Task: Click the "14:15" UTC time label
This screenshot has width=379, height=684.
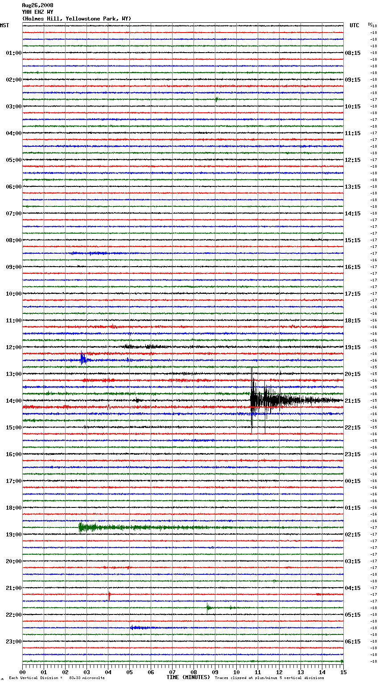Action: [353, 214]
